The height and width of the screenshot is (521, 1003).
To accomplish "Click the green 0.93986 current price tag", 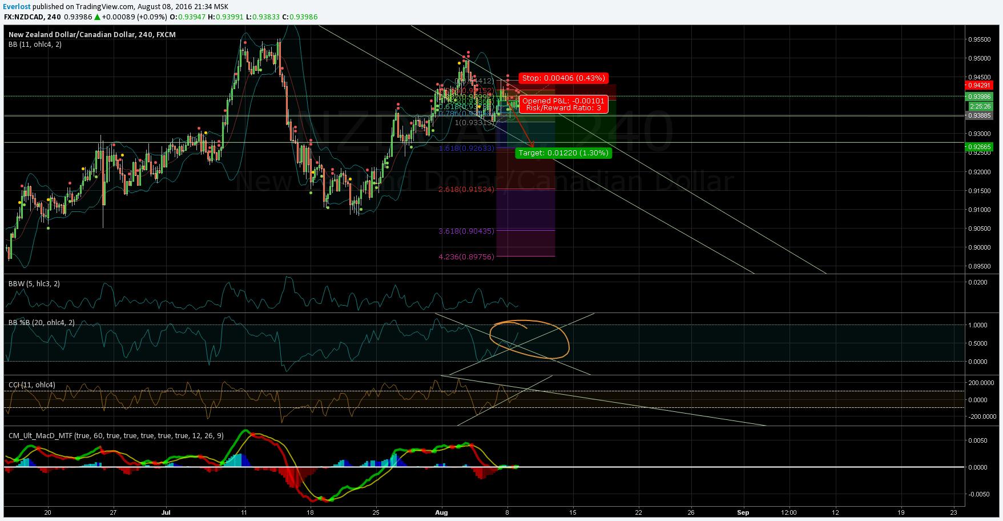I will [979, 97].
